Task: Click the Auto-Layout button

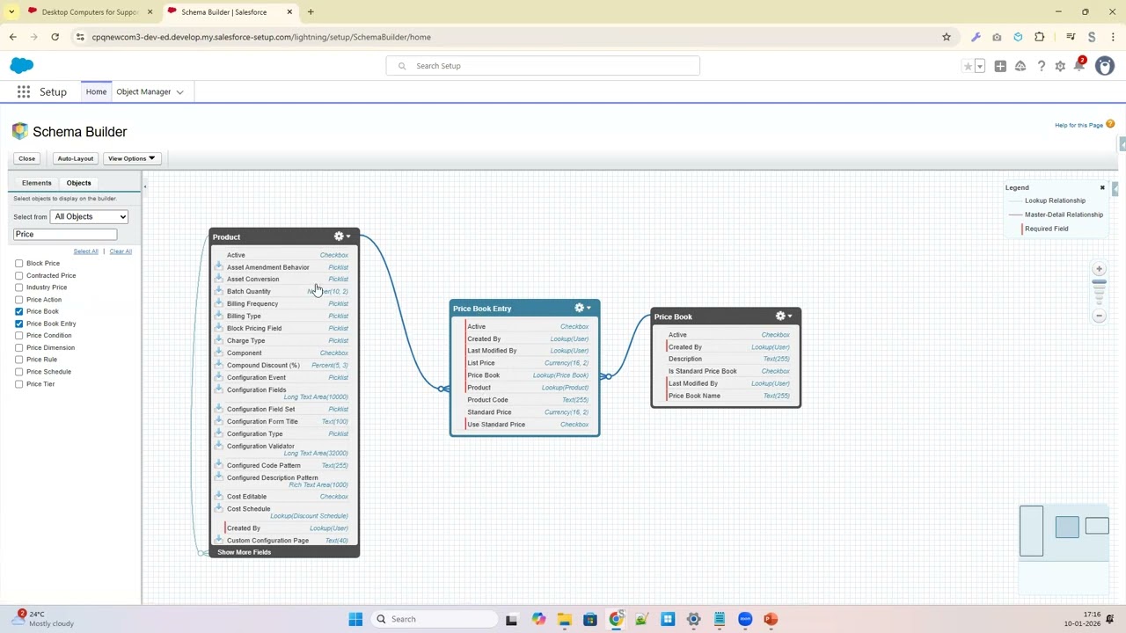Action: point(75,158)
